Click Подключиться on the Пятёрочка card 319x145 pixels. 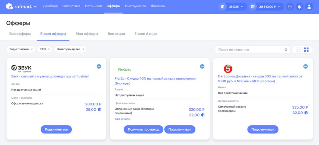(x=263, y=130)
